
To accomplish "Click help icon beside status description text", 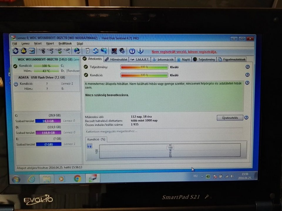I will point(247,83).
